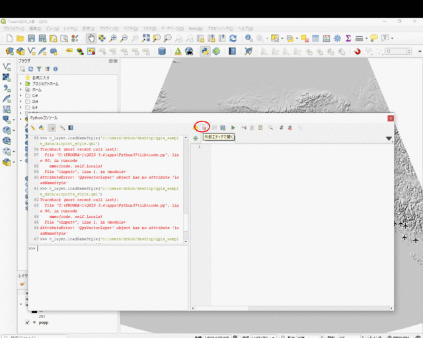Expand the プロジェクトホーム browser item
Screen dimensions: 423x338
tap(20, 84)
